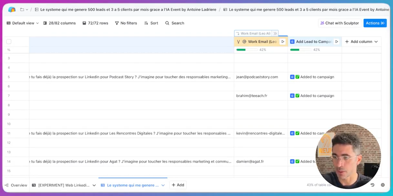Open the second table breadcrumb in the path
Image resolution: width=393 pixels, height=196 pixels.
[x=306, y=10]
